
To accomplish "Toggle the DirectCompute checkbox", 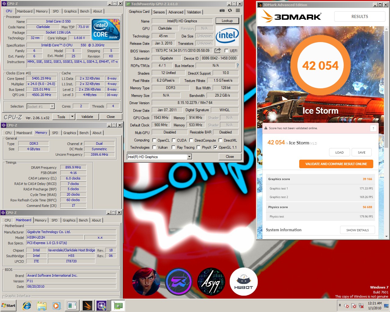I will pos(191,140).
